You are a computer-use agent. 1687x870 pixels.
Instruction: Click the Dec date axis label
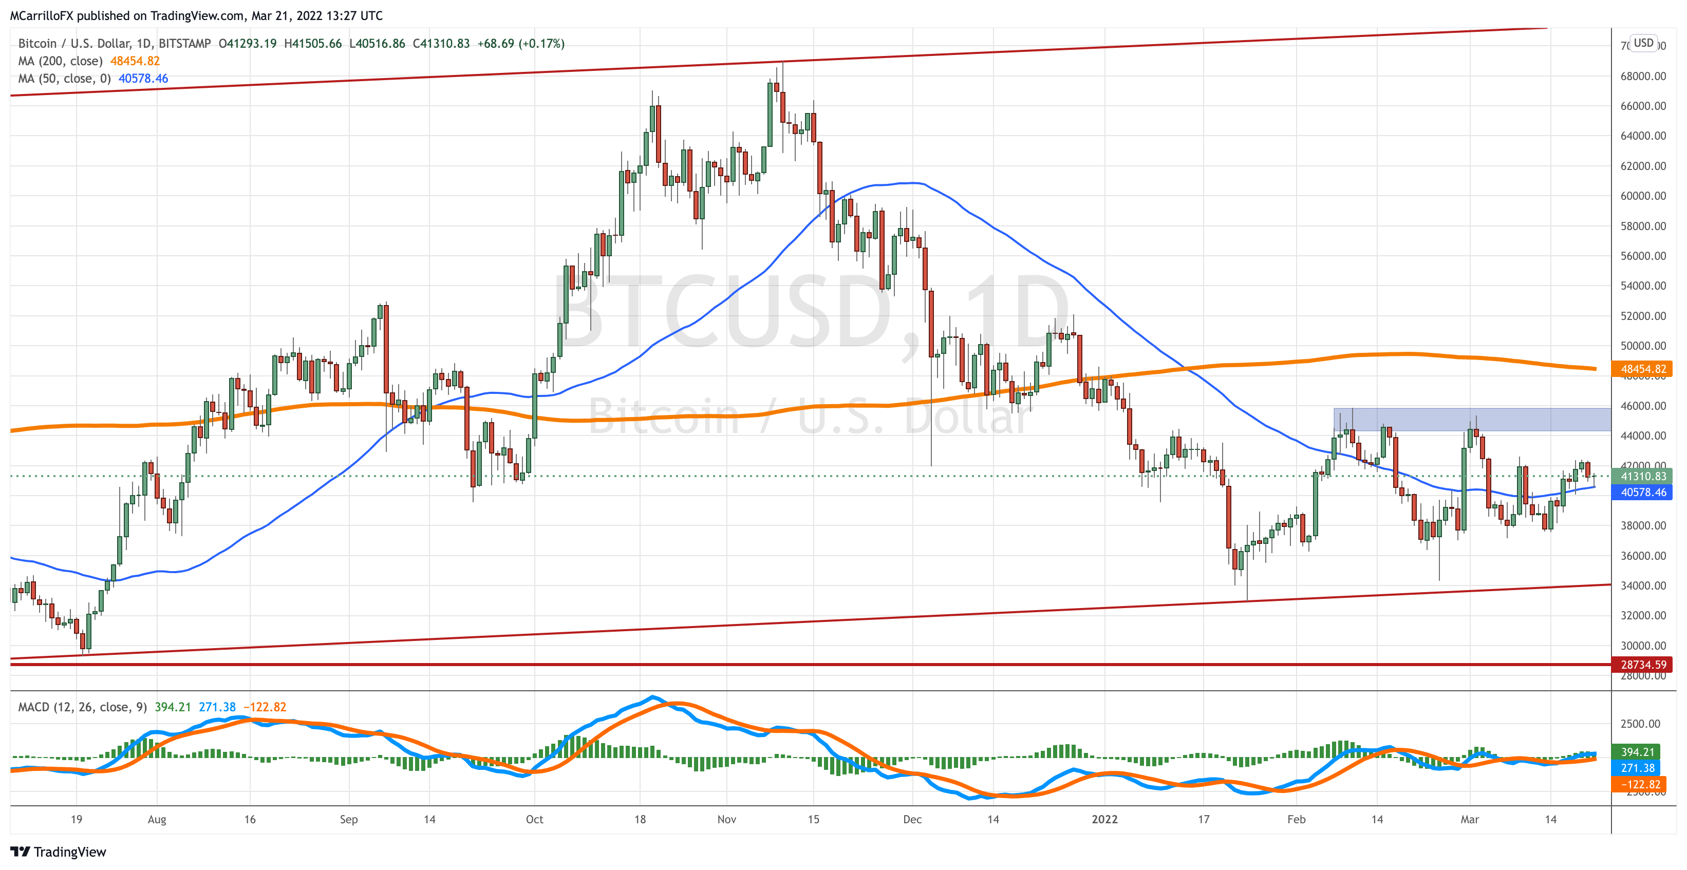912,819
